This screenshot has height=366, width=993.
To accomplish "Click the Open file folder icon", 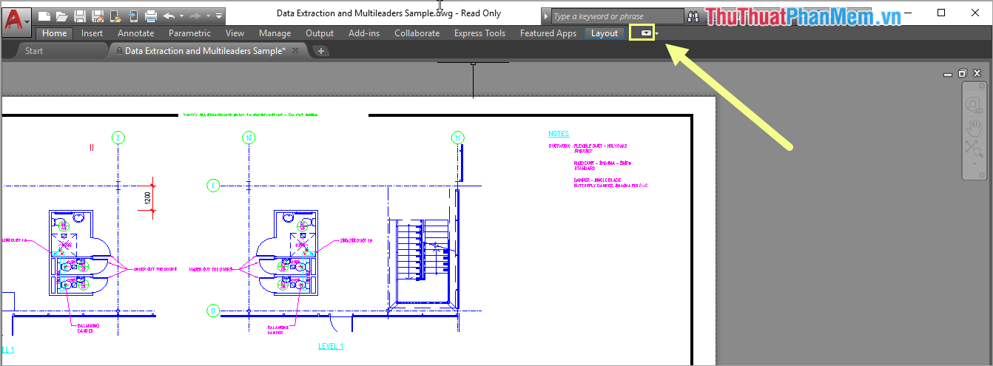I will (62, 16).
